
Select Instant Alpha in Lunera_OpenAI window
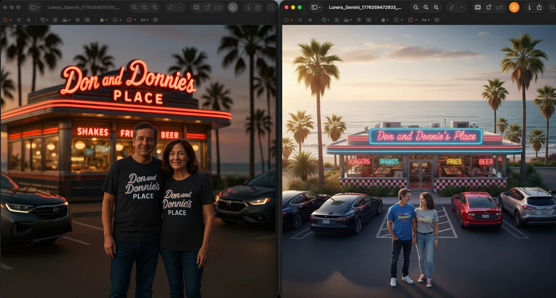point(19,20)
